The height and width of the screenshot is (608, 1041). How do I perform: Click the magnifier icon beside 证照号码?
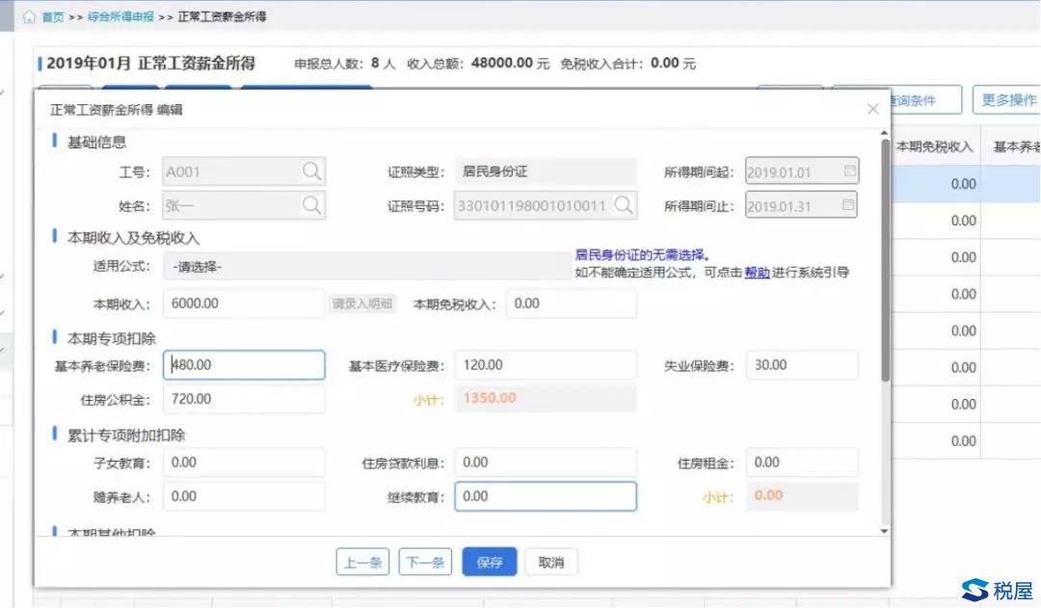coord(624,204)
